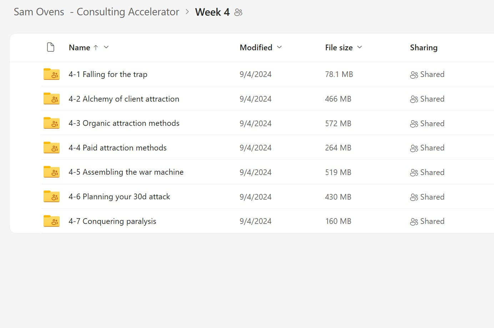Open folder named 4-1 Falling for the trap
The image size is (494, 328).
tap(108, 74)
